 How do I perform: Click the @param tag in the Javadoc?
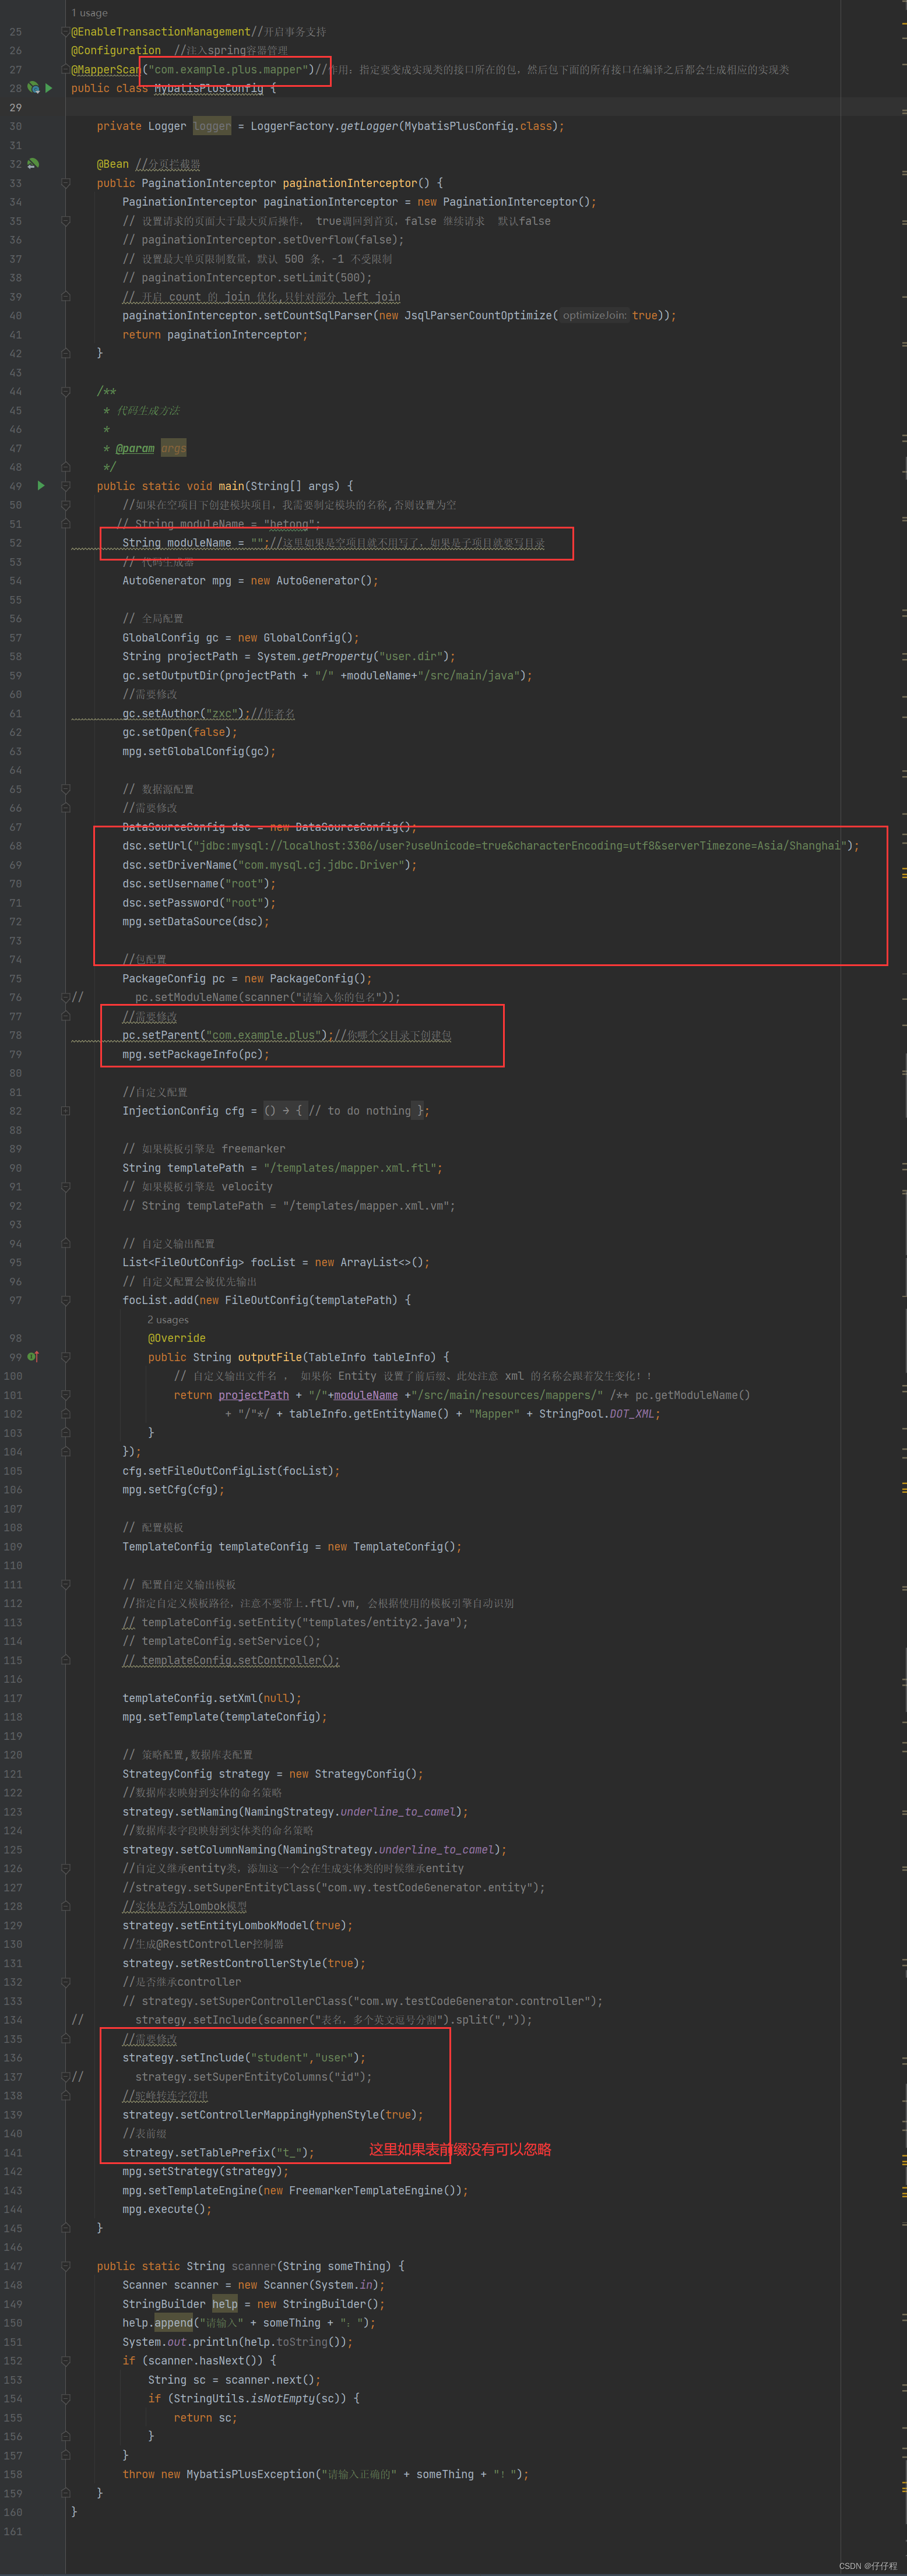point(135,448)
